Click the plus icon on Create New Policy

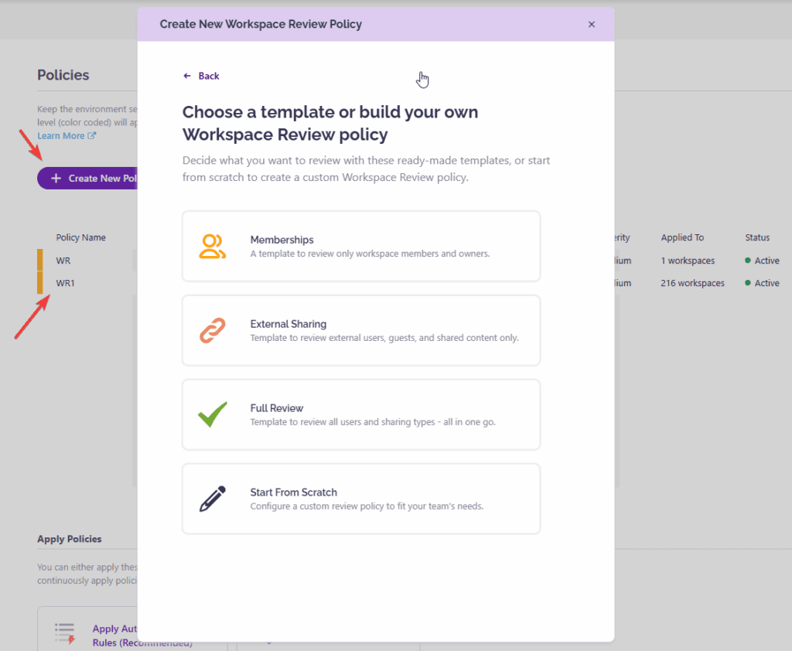coord(56,179)
